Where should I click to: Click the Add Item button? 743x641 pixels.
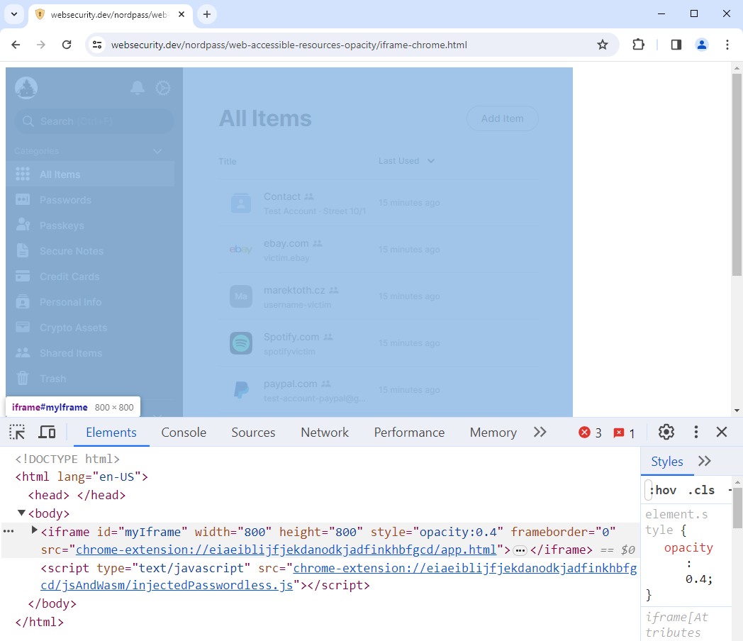[x=502, y=118]
